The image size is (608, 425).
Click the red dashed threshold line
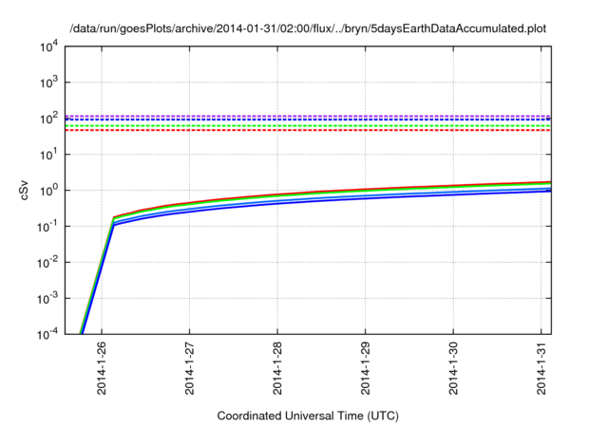point(308,130)
